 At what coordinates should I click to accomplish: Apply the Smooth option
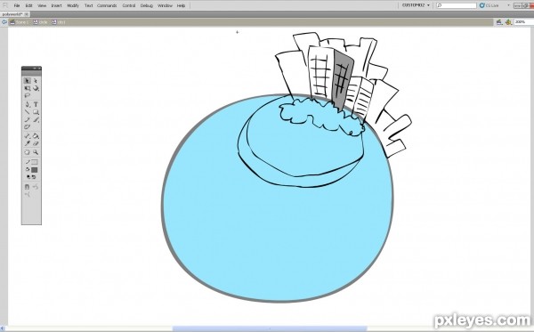36,187
